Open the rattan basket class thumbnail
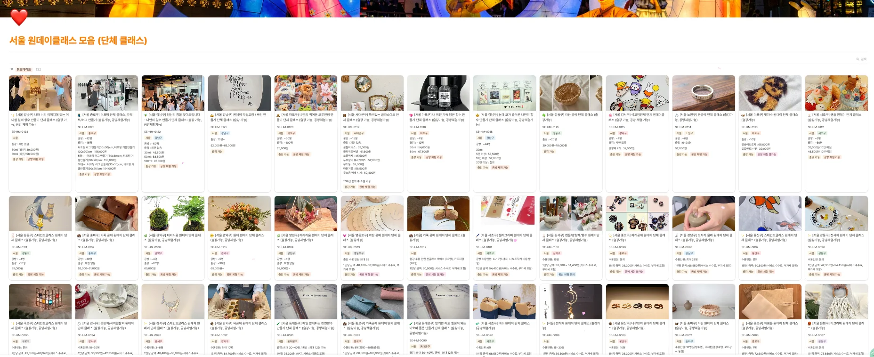874x357 pixels. [x=571, y=93]
